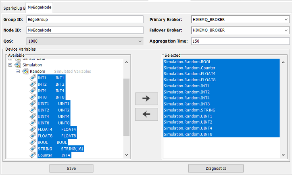The image size is (292, 175).
Task: Collapse the Random tree node
Action: click(x=18, y=71)
